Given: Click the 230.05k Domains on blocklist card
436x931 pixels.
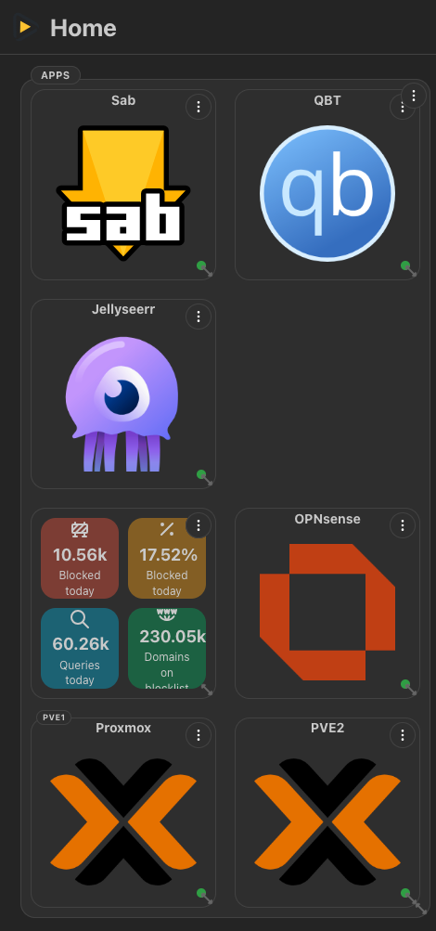Looking at the screenshot, I should (167, 649).
